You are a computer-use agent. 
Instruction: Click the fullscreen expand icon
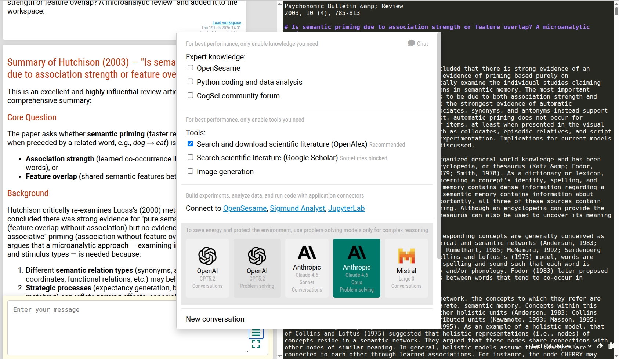pos(256,344)
